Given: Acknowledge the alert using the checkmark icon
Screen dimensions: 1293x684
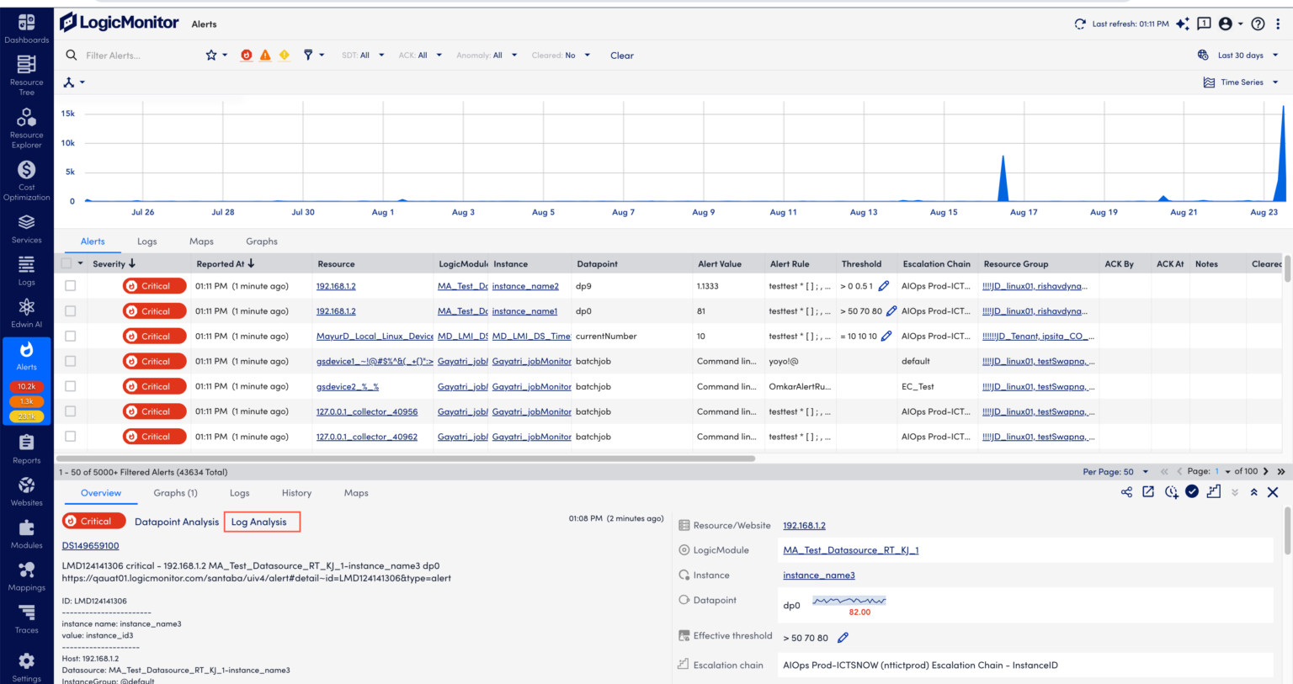Looking at the screenshot, I should point(1192,492).
